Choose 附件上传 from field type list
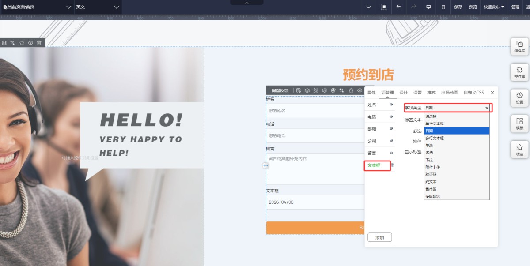The height and width of the screenshot is (266, 530). pyautogui.click(x=457, y=167)
